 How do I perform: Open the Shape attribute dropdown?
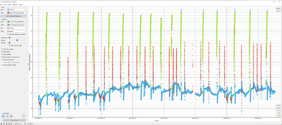pos(16,25)
